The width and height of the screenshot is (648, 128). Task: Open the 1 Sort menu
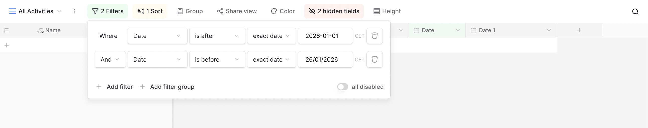[x=150, y=11]
